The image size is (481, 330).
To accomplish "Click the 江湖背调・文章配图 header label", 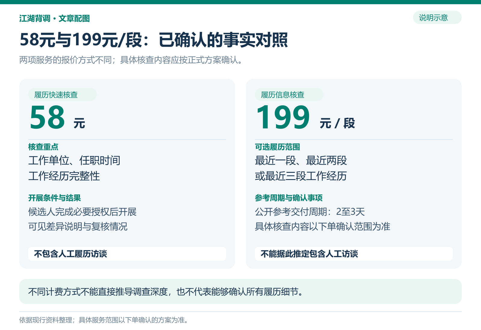I will 54,19.
